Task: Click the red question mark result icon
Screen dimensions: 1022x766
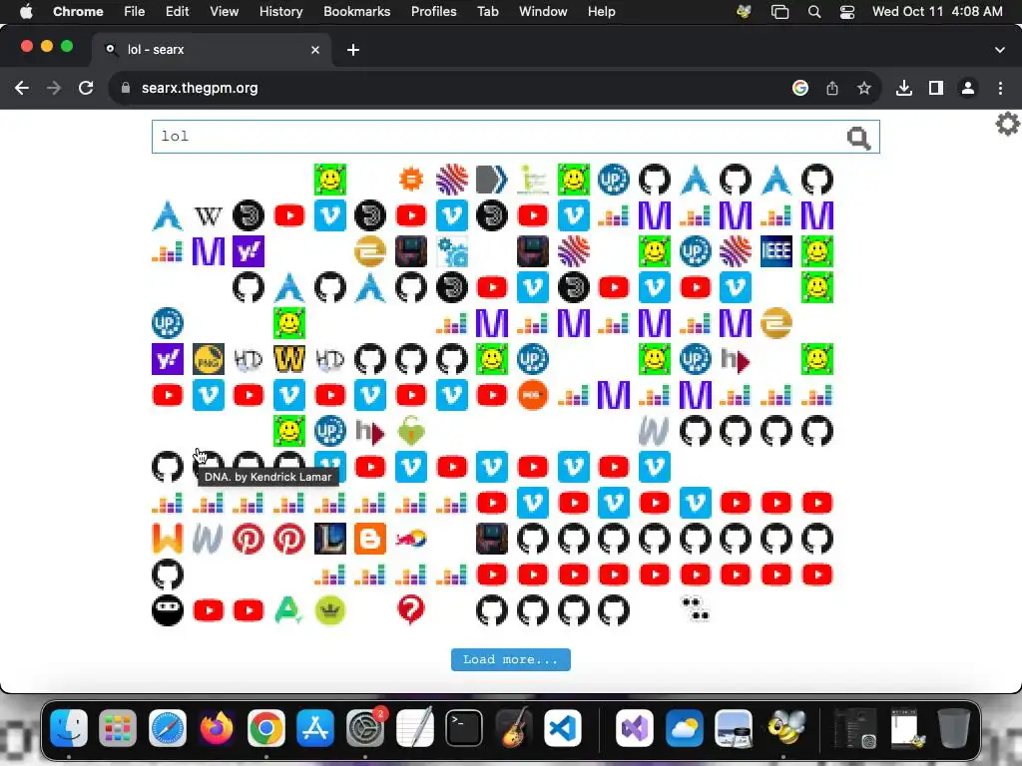Action: pos(410,610)
